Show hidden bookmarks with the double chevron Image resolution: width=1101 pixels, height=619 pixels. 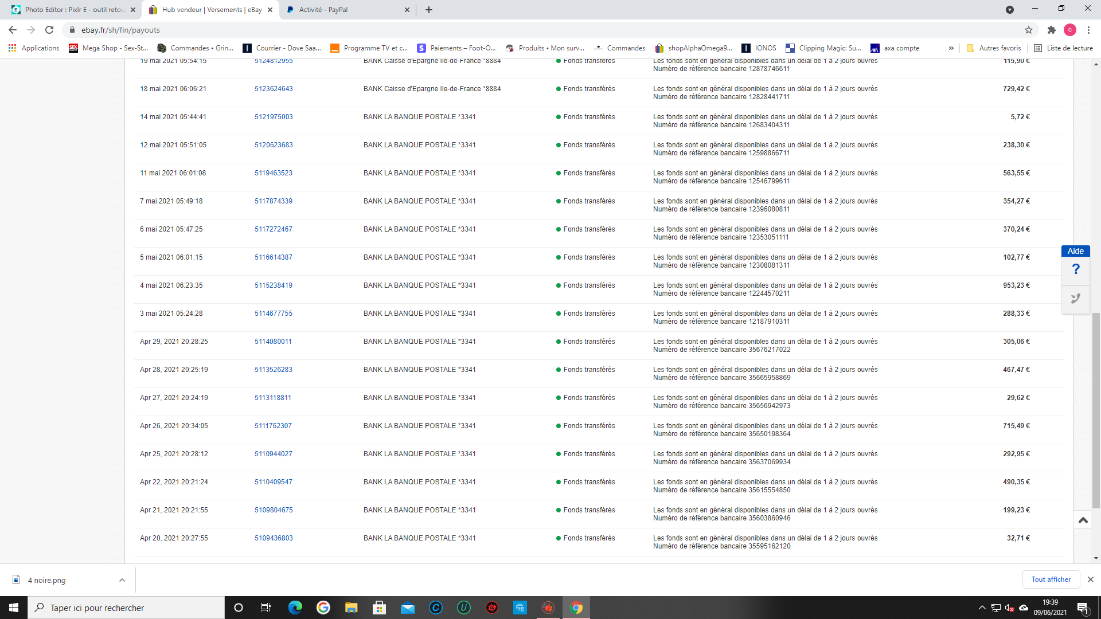951,48
